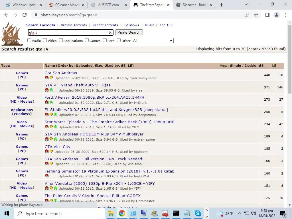Switch to the Discover - Roblox tab
The height and width of the screenshot is (219, 292).
coord(194,5)
